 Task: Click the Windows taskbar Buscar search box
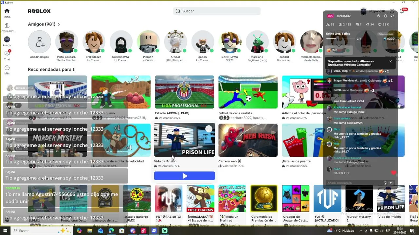[x=42, y=231]
